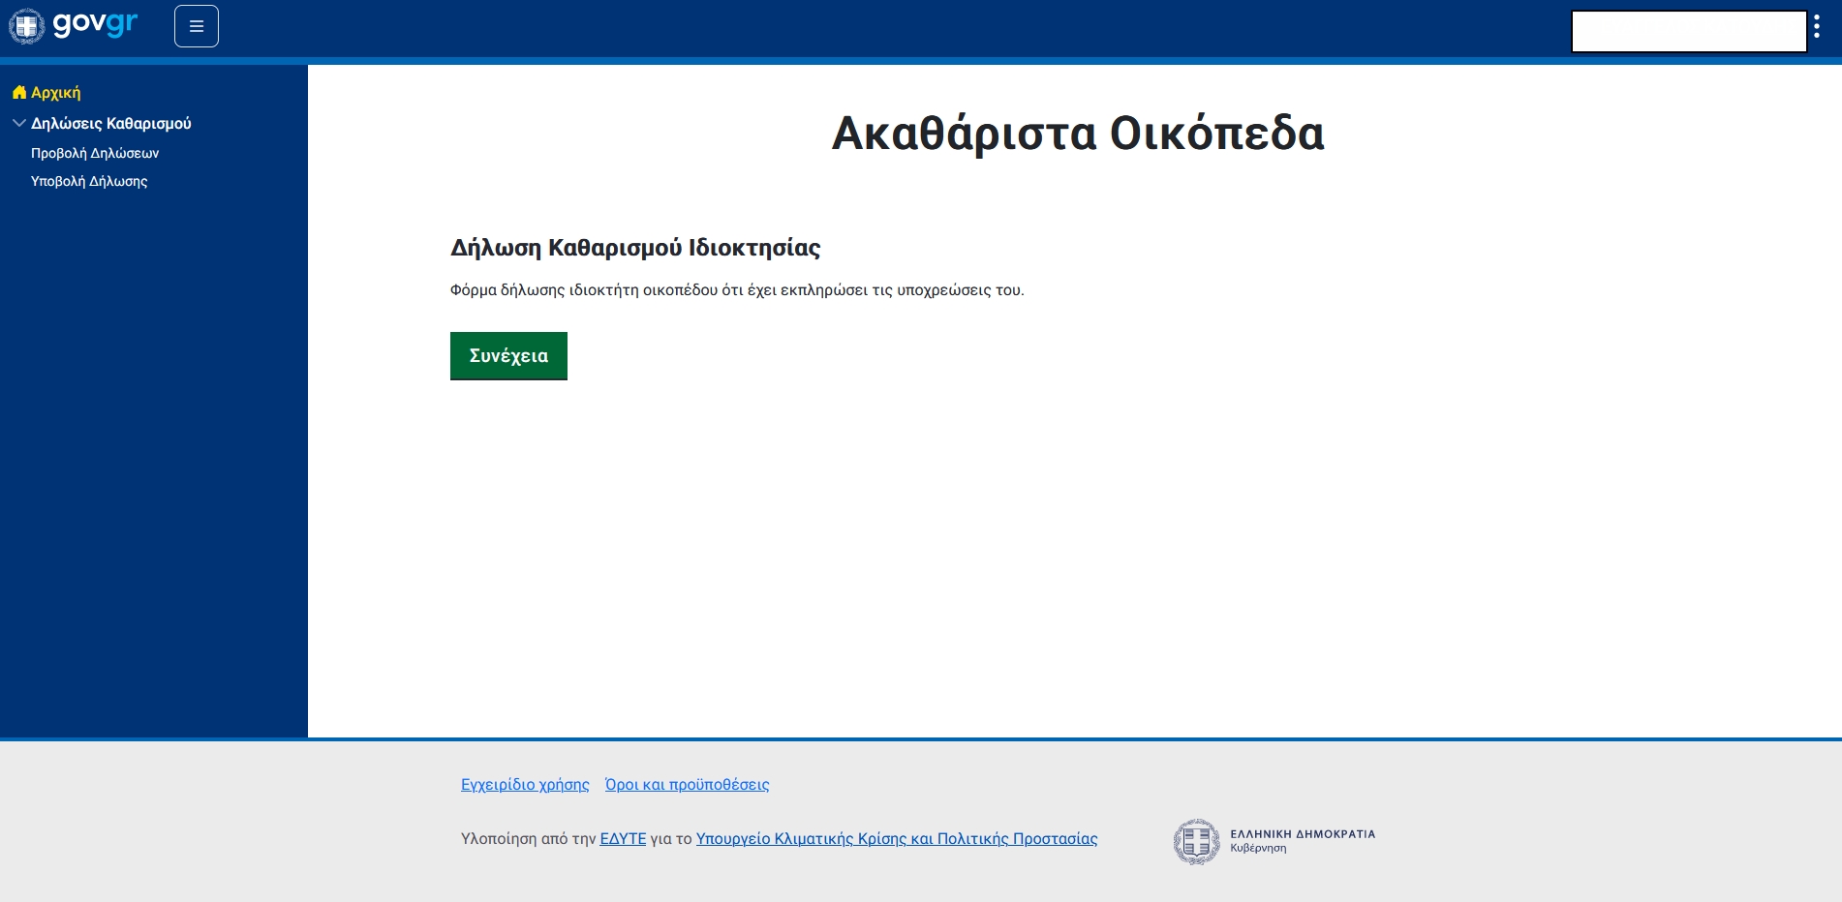The image size is (1842, 902).
Task: Click the Greek coat of arms header logo
Action: (x=26, y=26)
